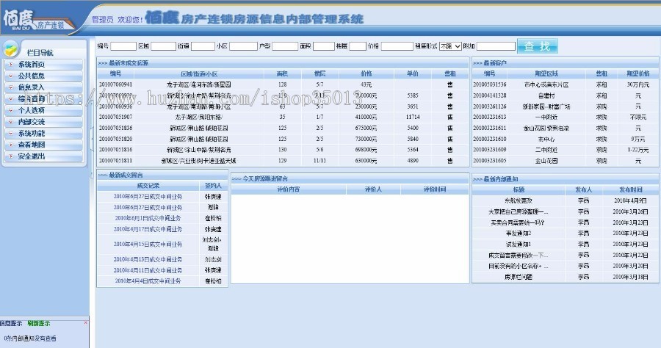Open customer number 201003231613
This screenshot has height=348, width=661.
[489, 117]
